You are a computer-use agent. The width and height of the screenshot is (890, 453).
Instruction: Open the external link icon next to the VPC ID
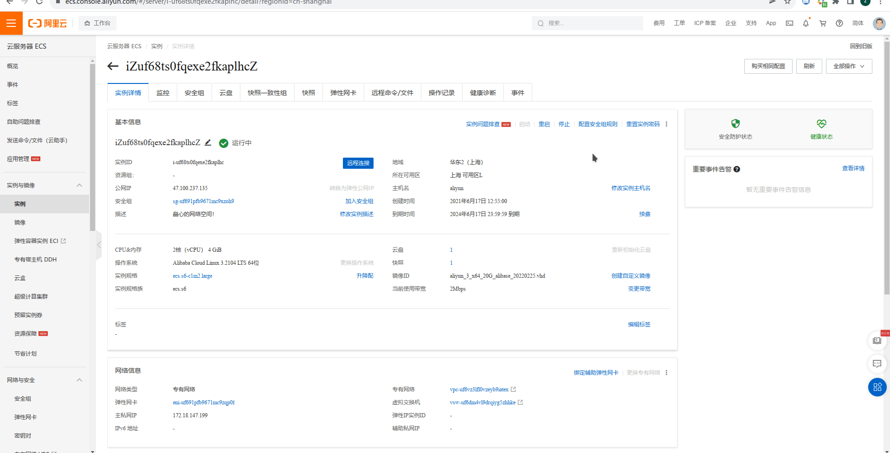(x=513, y=389)
